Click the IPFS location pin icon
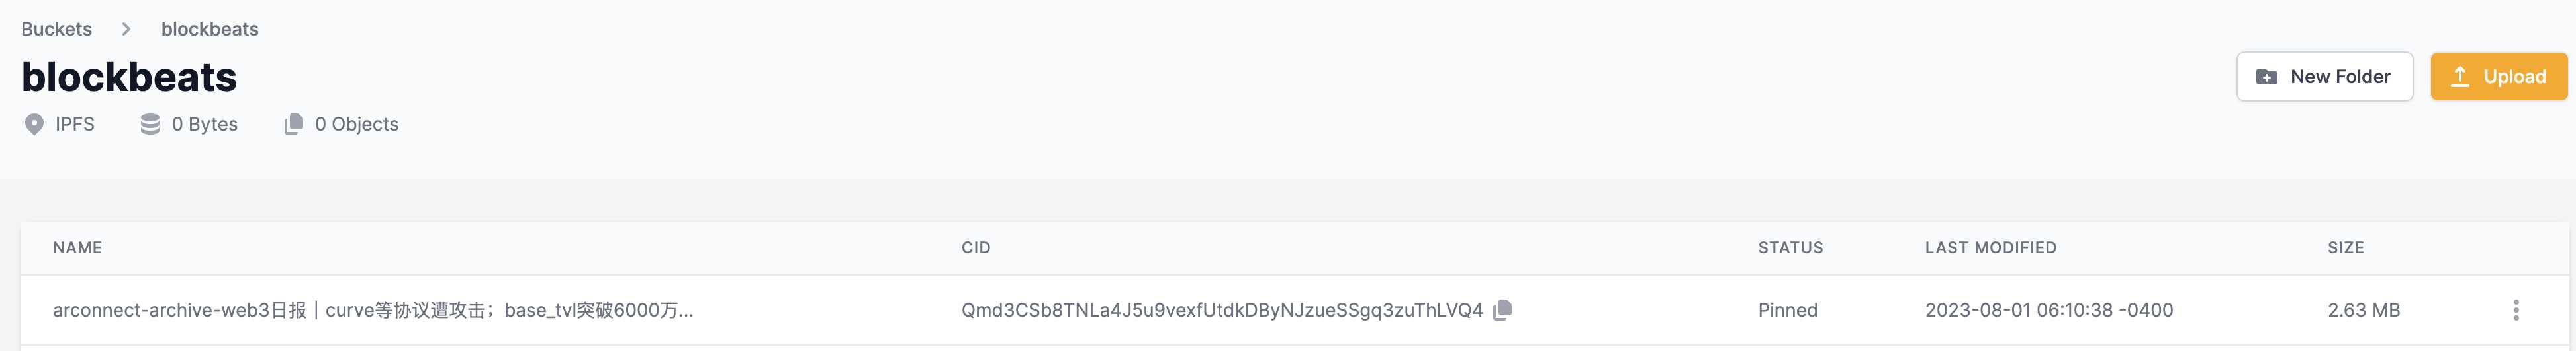 (34, 125)
